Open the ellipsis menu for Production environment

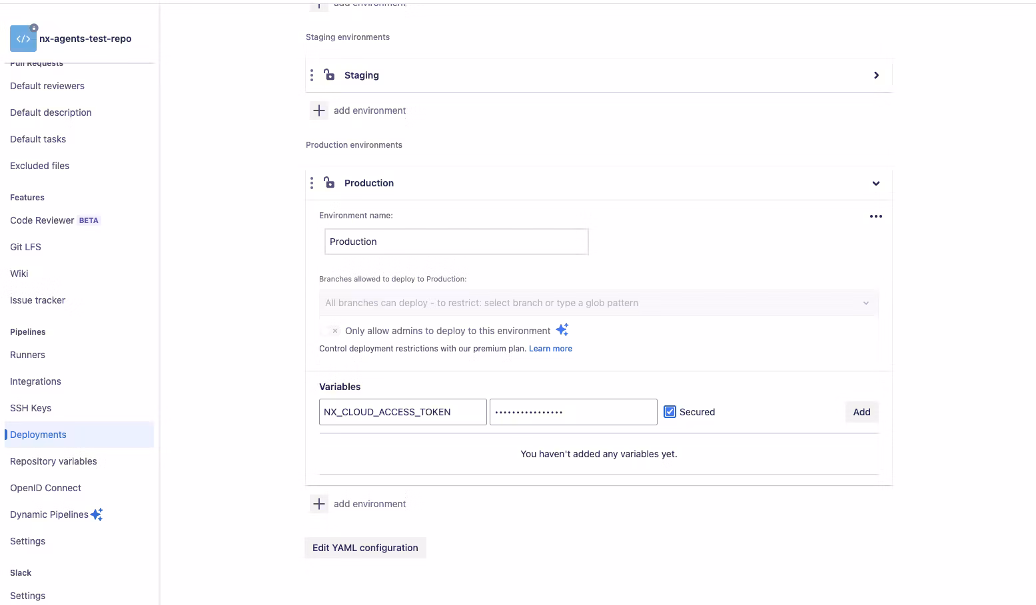click(875, 216)
